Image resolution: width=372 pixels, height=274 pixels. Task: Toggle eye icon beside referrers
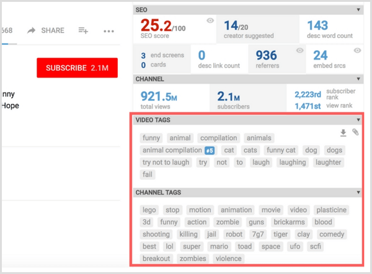299,50
